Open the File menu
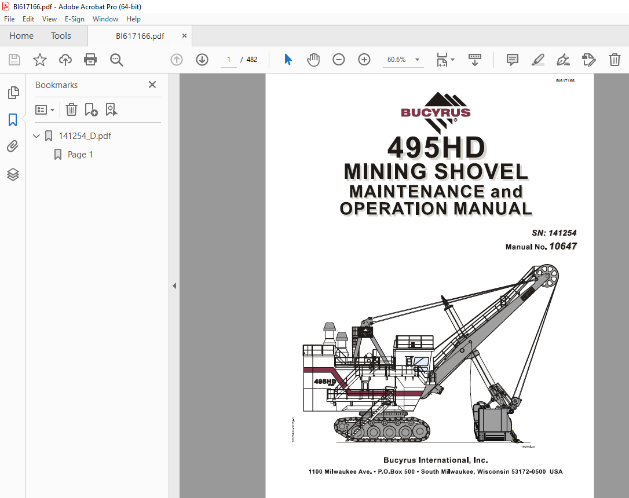629x498 pixels. click(x=9, y=19)
